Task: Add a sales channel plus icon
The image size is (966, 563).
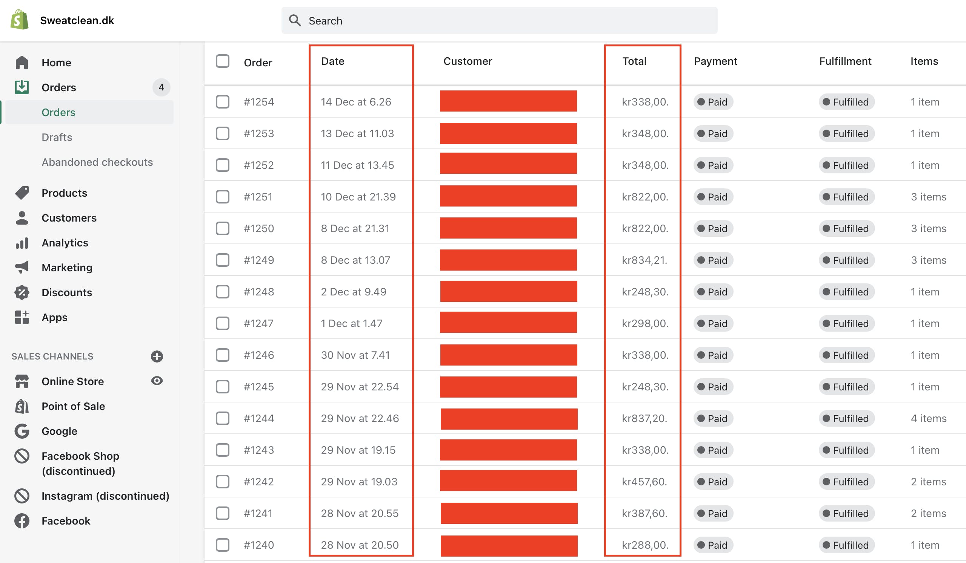Action: (x=157, y=356)
